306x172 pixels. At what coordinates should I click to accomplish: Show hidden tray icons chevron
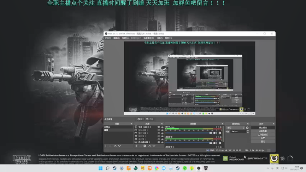click(x=268, y=168)
